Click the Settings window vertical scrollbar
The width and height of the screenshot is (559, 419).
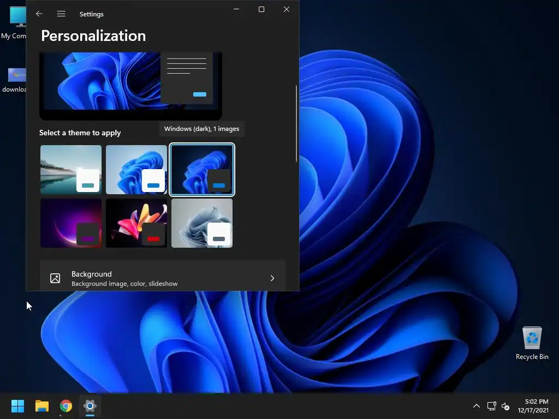(296, 124)
